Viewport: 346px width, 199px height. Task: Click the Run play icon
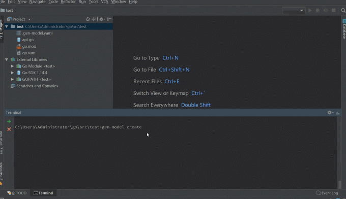[x=310, y=10]
